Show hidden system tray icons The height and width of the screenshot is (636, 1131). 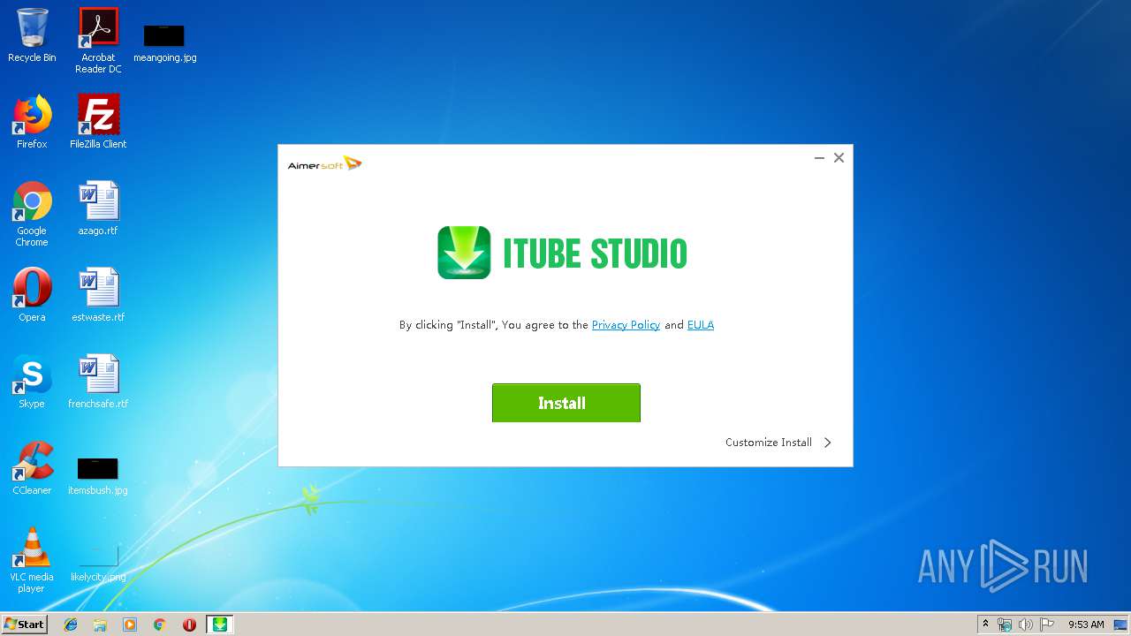click(x=985, y=625)
